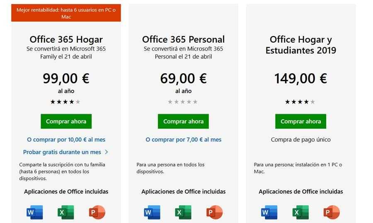The height and width of the screenshot is (223, 373).
Task: Click the orange Mejor rentabilidad banner
Action: tap(66, 13)
